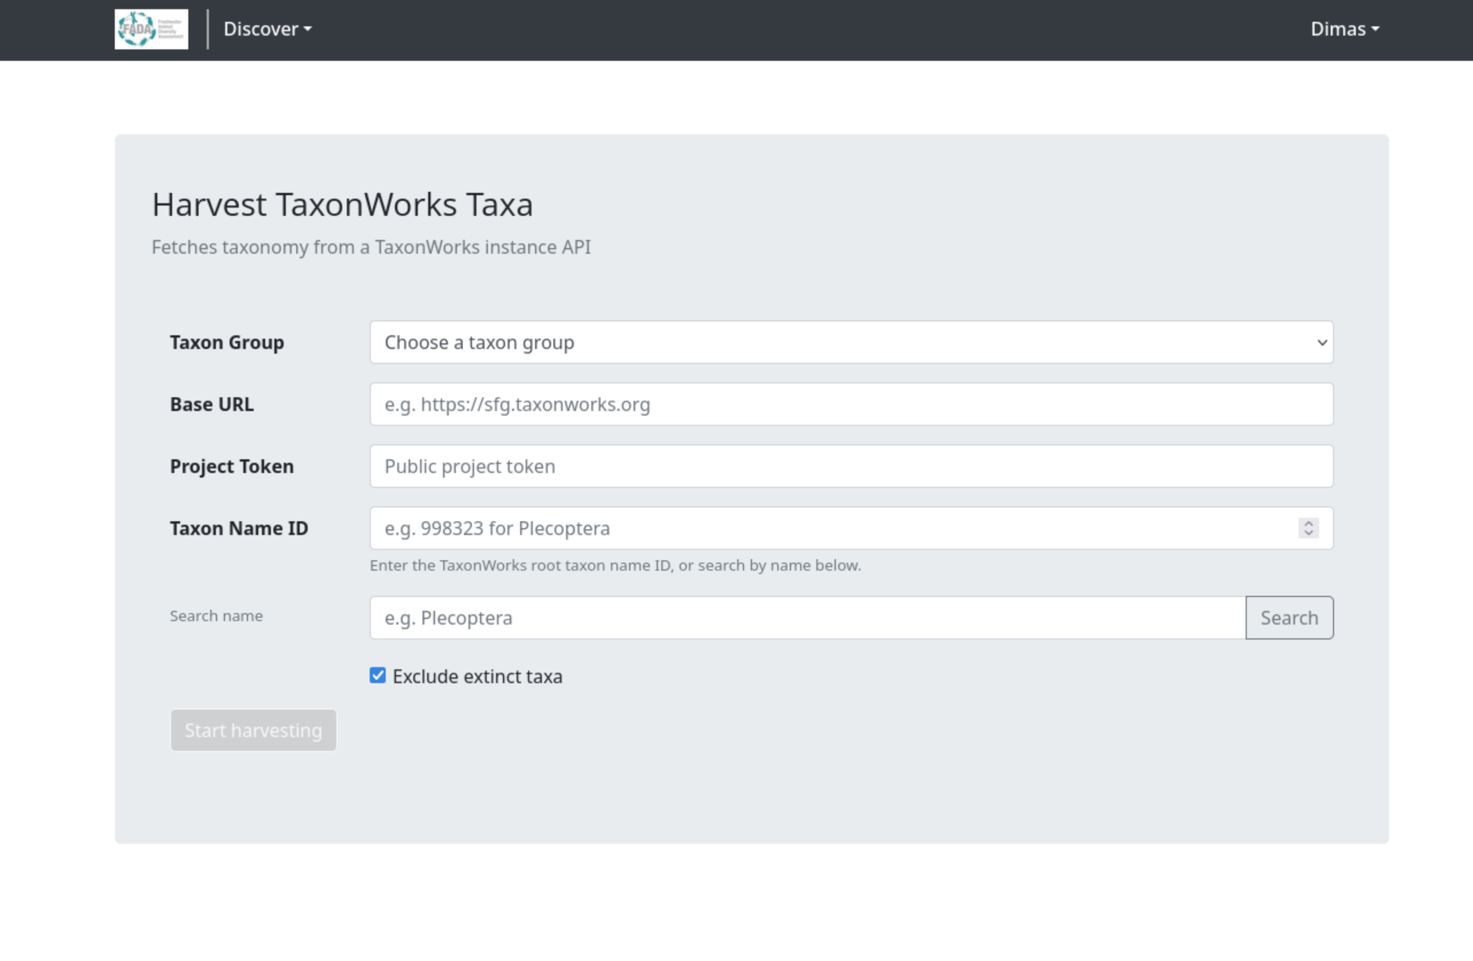Focus the Base URL input field
This screenshot has height=961, width=1473.
851,404
